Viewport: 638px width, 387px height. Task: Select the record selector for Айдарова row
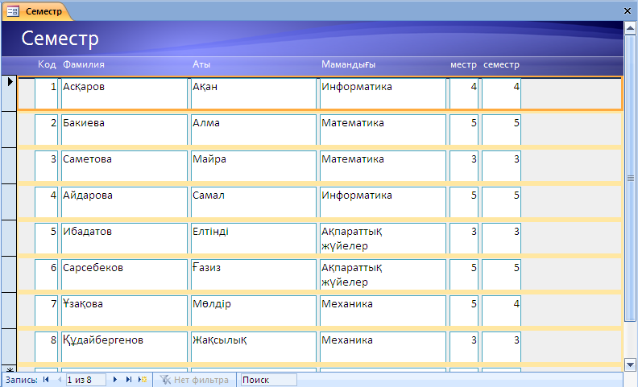pos(9,202)
